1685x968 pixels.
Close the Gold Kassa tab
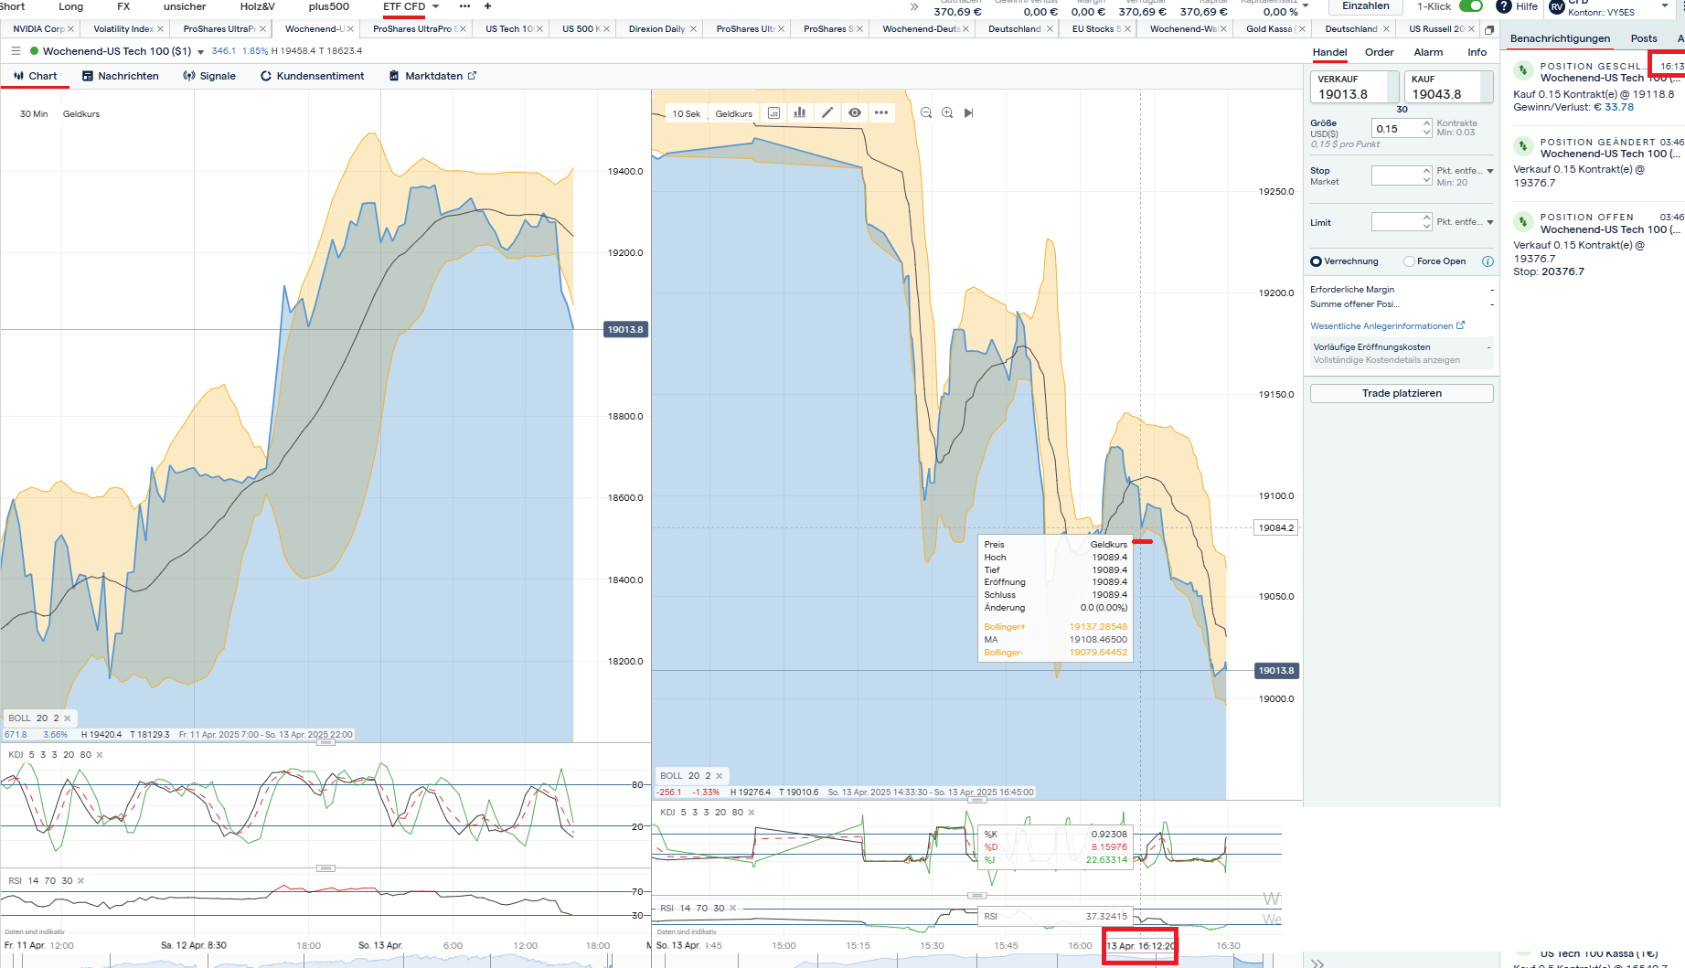click(x=1302, y=29)
